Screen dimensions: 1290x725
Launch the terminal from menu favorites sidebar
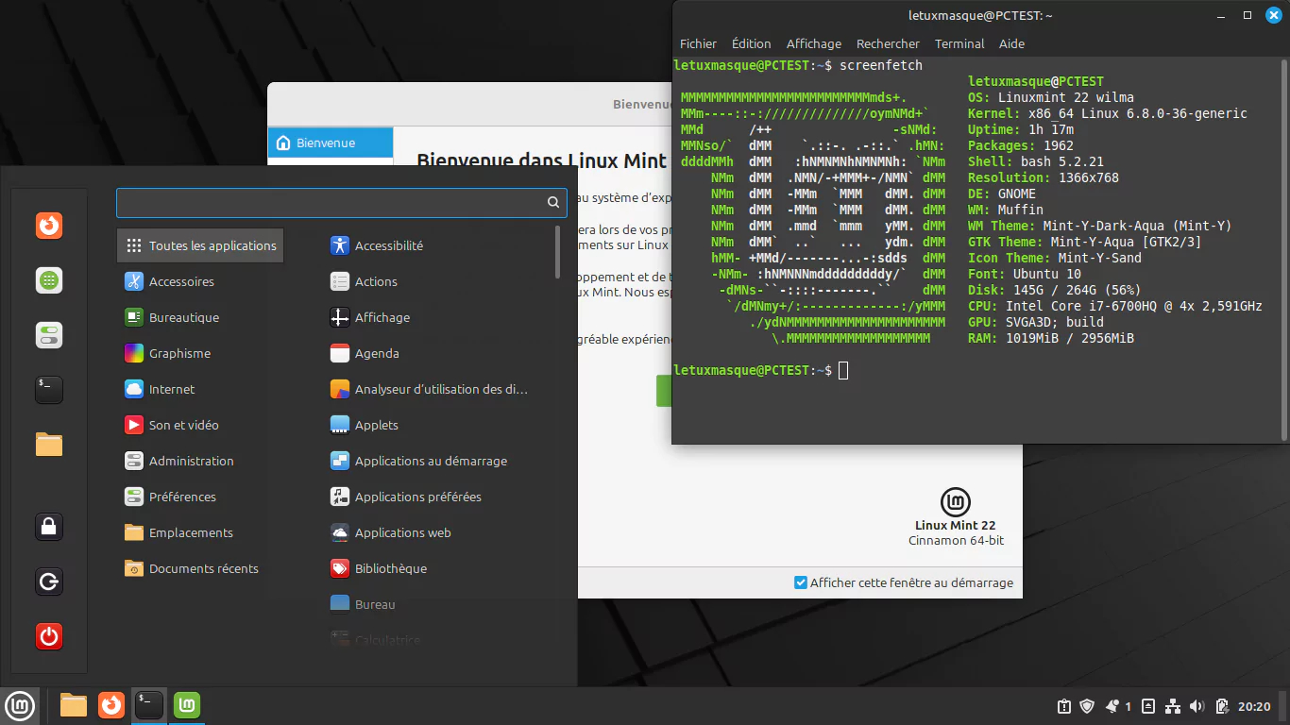[x=49, y=390]
